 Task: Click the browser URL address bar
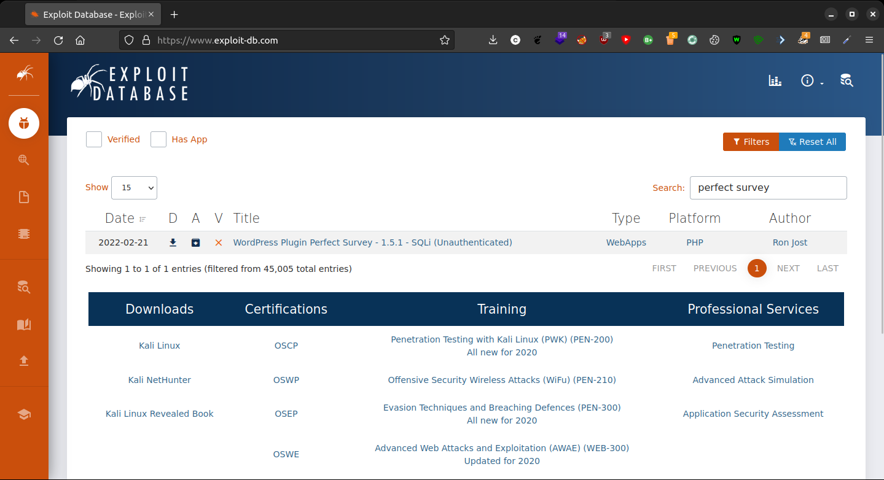[287, 40]
